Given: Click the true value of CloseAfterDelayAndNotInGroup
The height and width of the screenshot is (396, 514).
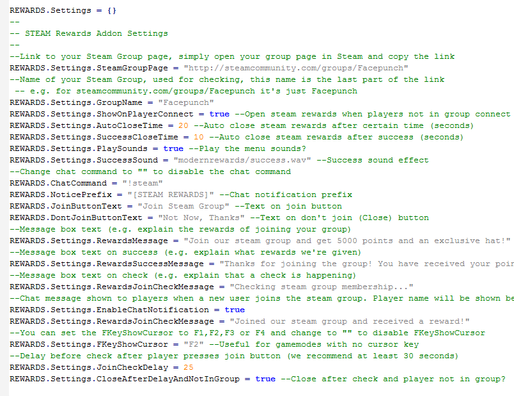Looking at the screenshot, I should coord(265,379).
